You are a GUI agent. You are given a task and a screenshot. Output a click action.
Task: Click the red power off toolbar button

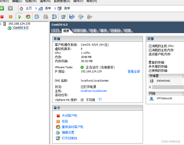click(x=2, y=17)
